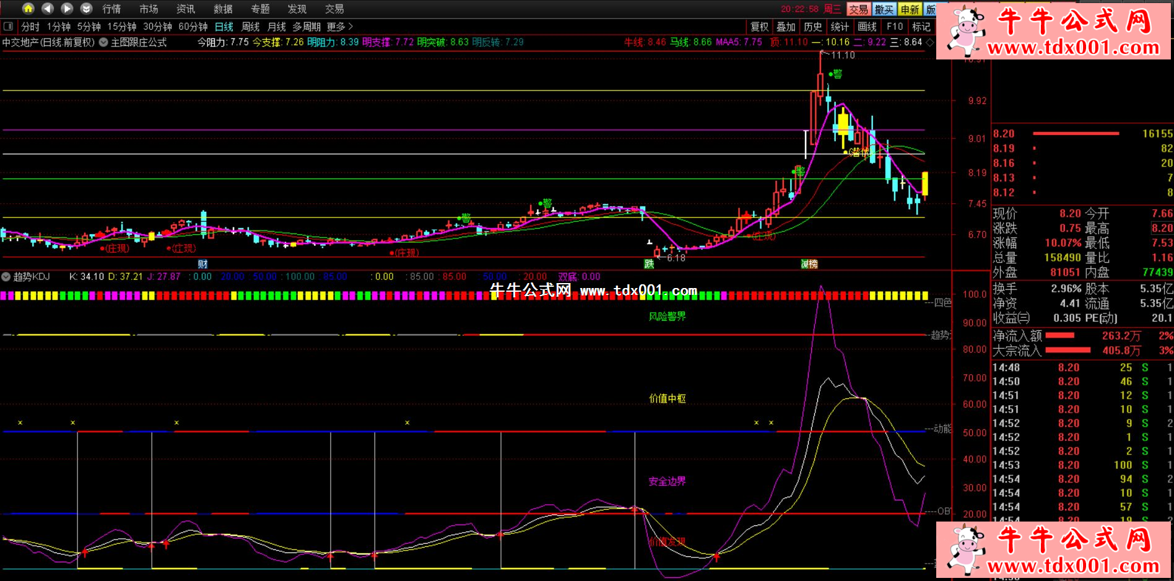Open the 市场 menu
Image resolution: width=1174 pixels, height=581 pixels.
(x=149, y=9)
